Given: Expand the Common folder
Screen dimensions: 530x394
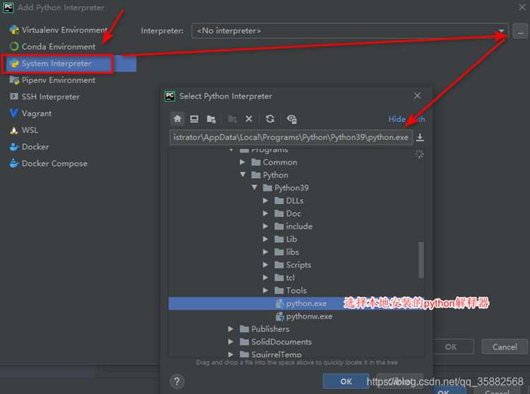Looking at the screenshot, I should (x=242, y=162).
